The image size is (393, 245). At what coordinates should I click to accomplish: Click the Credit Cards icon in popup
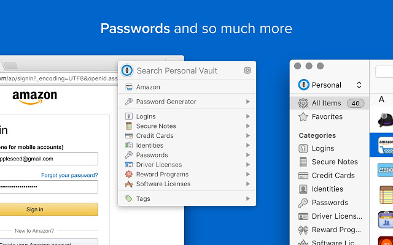coord(129,135)
